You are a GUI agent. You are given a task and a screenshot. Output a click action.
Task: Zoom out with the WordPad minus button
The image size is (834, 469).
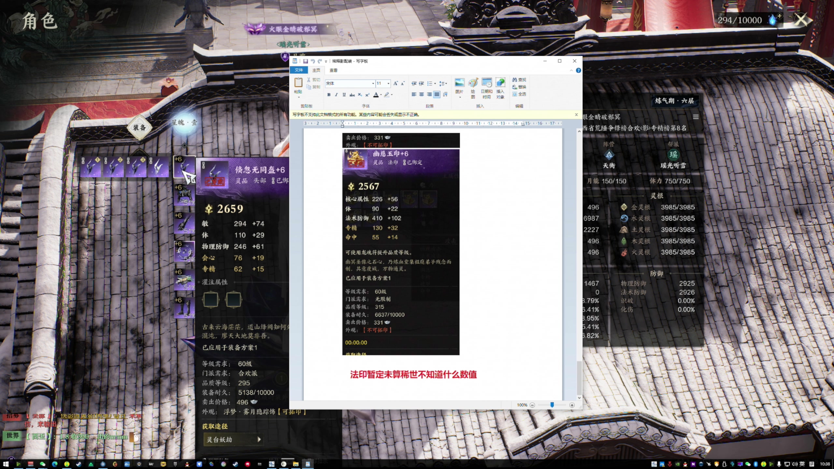coord(532,405)
